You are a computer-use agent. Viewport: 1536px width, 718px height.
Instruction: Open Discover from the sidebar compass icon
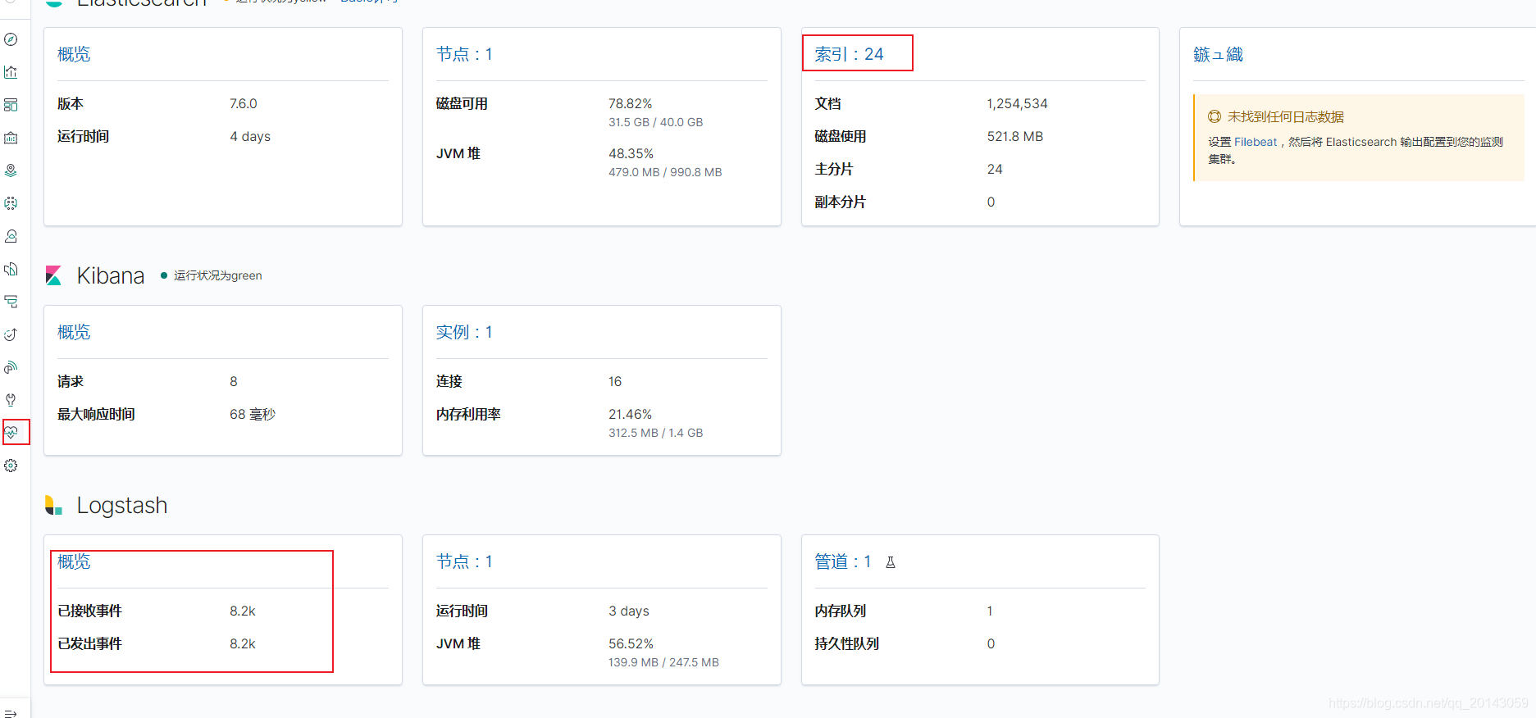tap(11, 39)
